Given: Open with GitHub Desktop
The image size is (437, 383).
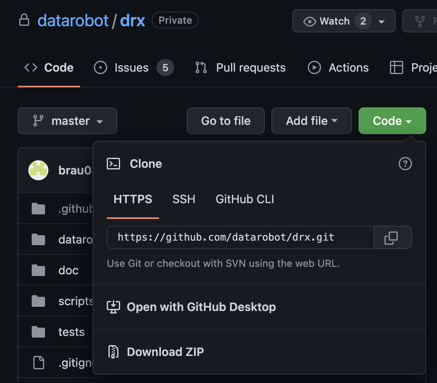Looking at the screenshot, I should pos(201,307).
